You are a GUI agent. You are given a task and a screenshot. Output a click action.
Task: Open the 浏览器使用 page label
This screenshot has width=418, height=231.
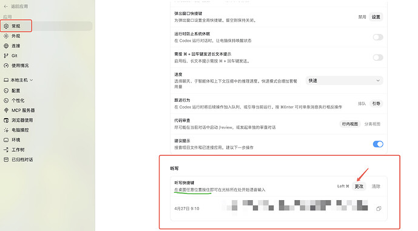click(22, 120)
